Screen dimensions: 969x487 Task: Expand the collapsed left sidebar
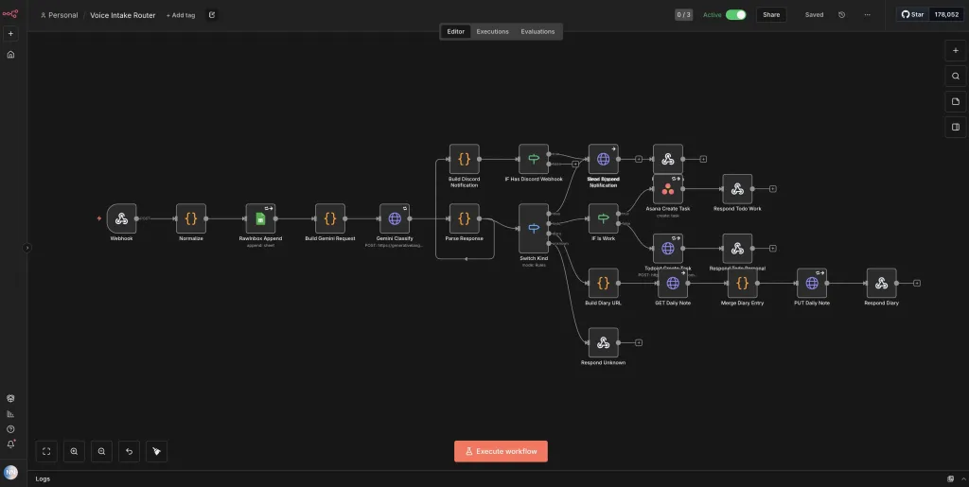point(26,248)
